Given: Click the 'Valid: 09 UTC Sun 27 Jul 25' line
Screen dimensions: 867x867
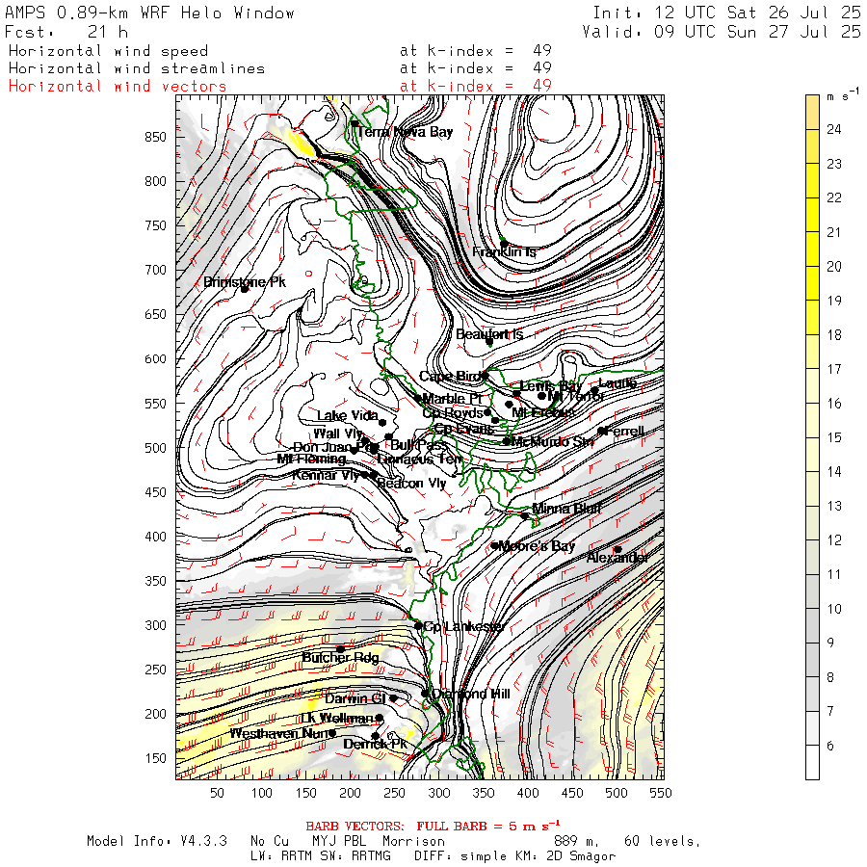Looking at the screenshot, I should tap(721, 32).
